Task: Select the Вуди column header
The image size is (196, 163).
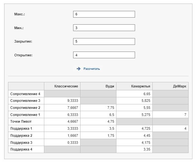Action: 110,86
